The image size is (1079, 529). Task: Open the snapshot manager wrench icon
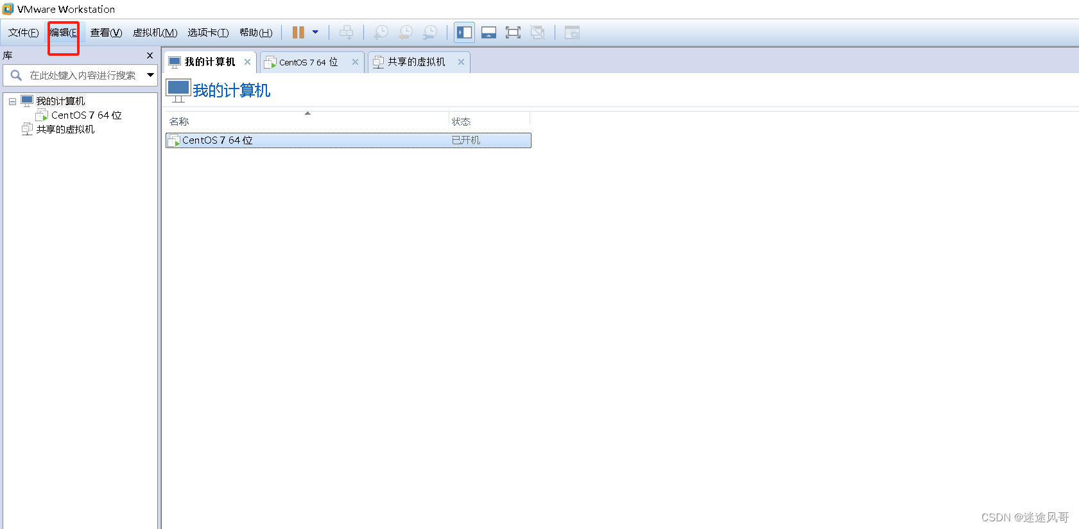click(430, 32)
